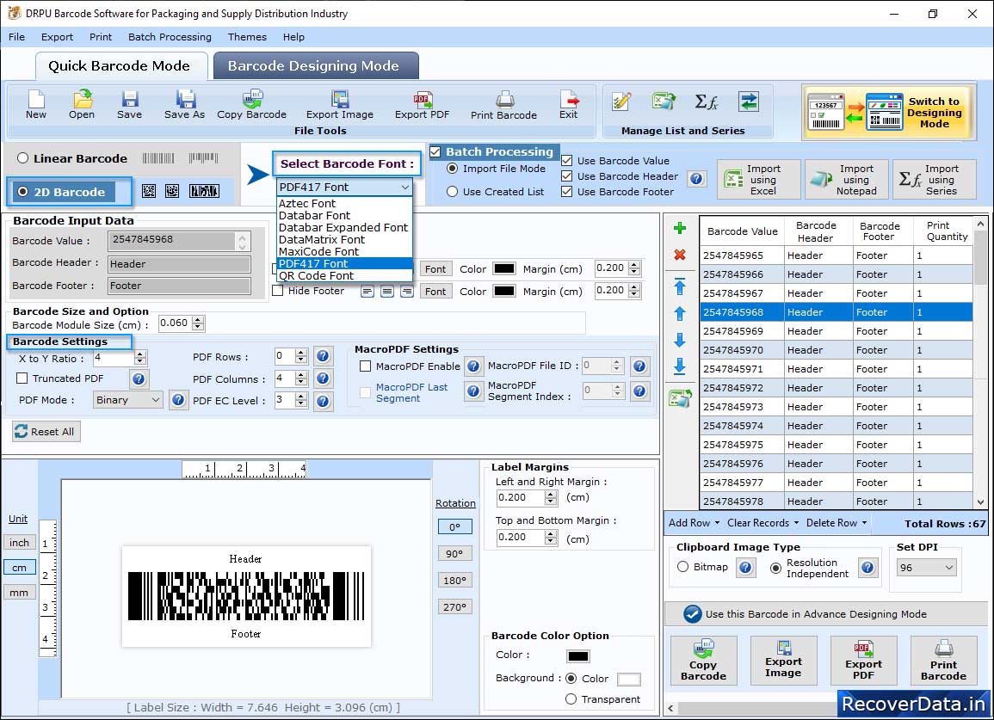Open help for MacroPDF Enable
Viewport: 994px width, 720px height.
pos(473,366)
